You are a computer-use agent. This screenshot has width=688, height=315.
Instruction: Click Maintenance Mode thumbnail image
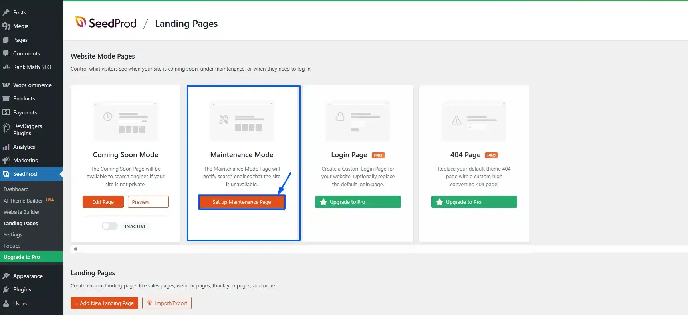242,121
